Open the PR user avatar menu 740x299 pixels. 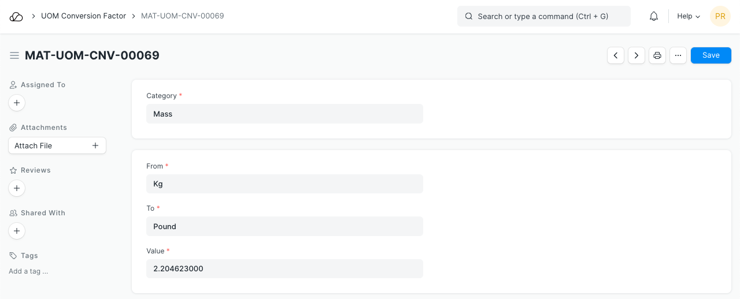point(720,17)
